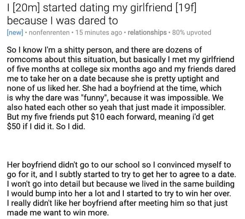This screenshot has height=219, width=245.
Task: Click the 80% upvoted label
Action: 192,32
